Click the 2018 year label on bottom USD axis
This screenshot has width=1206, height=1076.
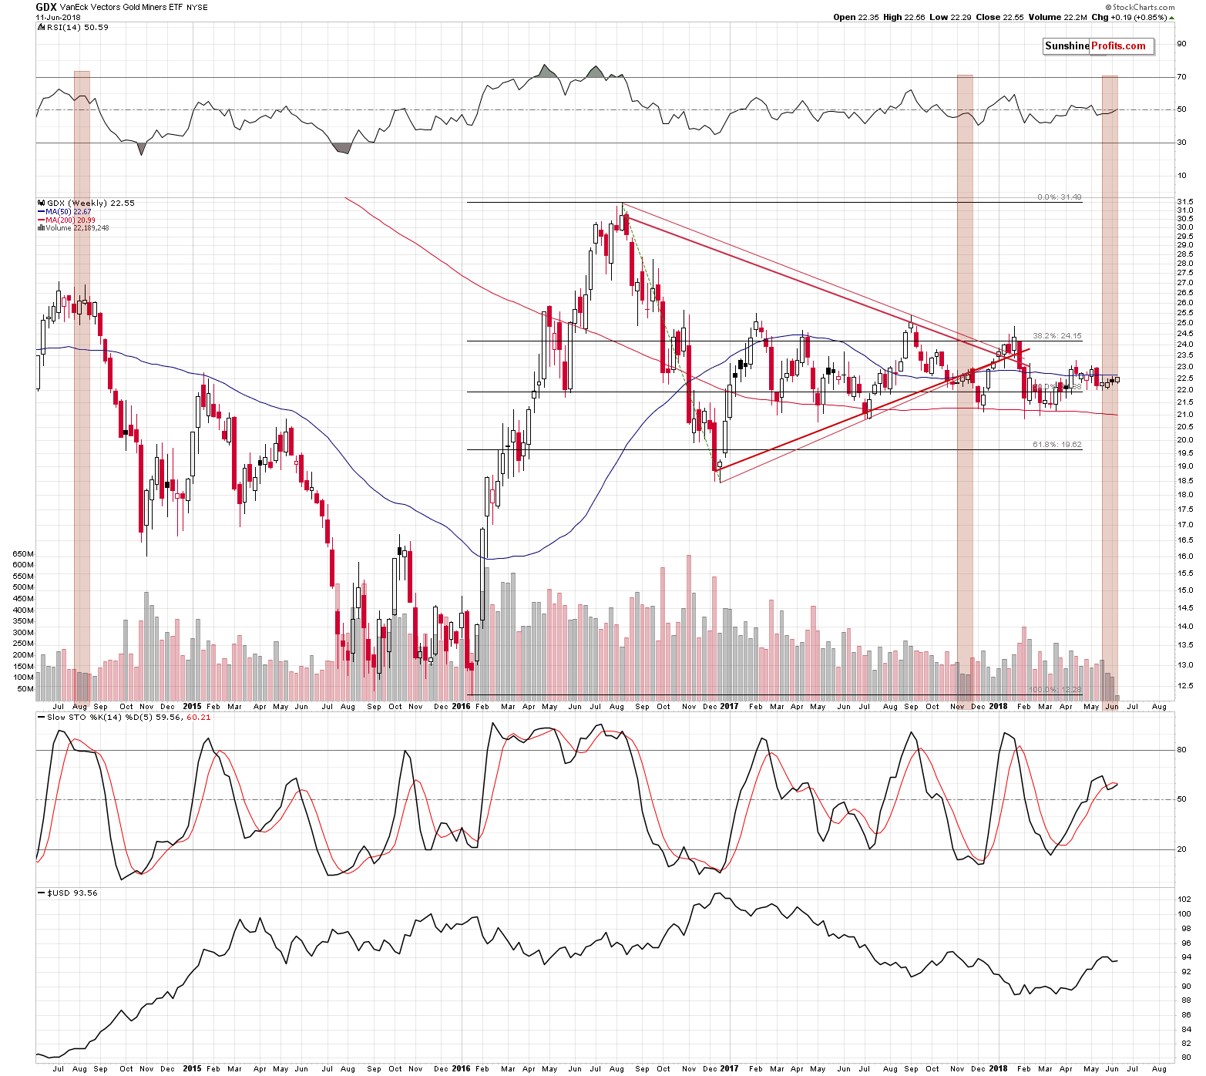998,1068
